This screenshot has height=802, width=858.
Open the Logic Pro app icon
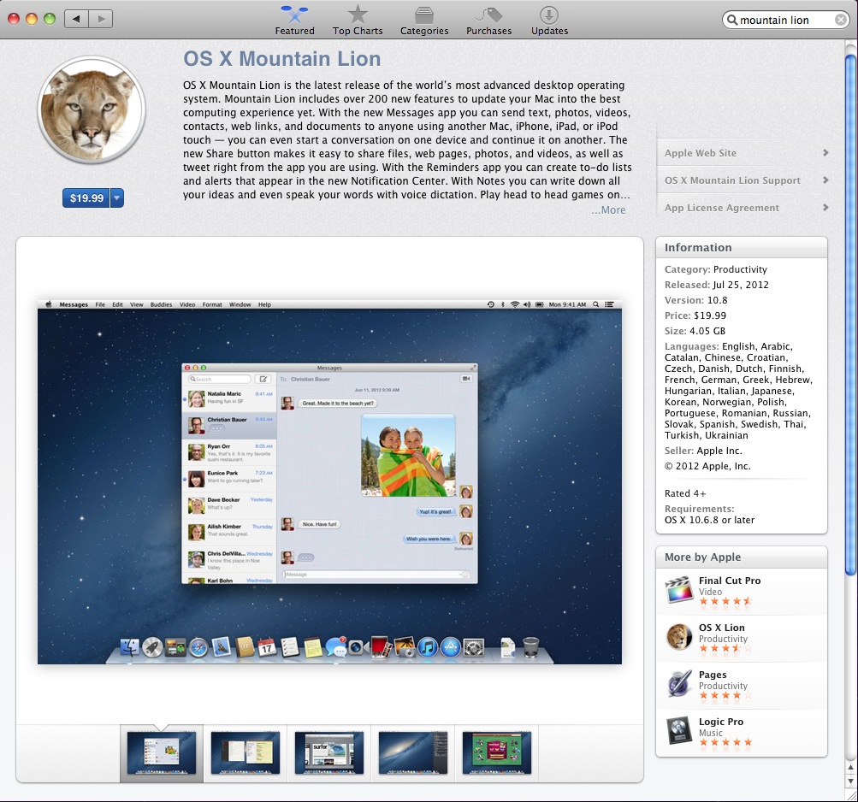click(679, 732)
